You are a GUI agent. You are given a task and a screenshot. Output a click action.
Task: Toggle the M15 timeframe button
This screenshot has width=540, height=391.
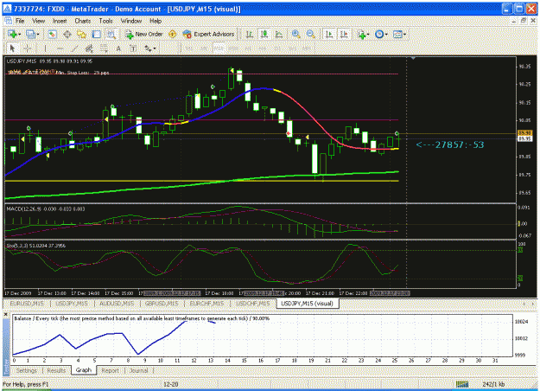(219, 48)
